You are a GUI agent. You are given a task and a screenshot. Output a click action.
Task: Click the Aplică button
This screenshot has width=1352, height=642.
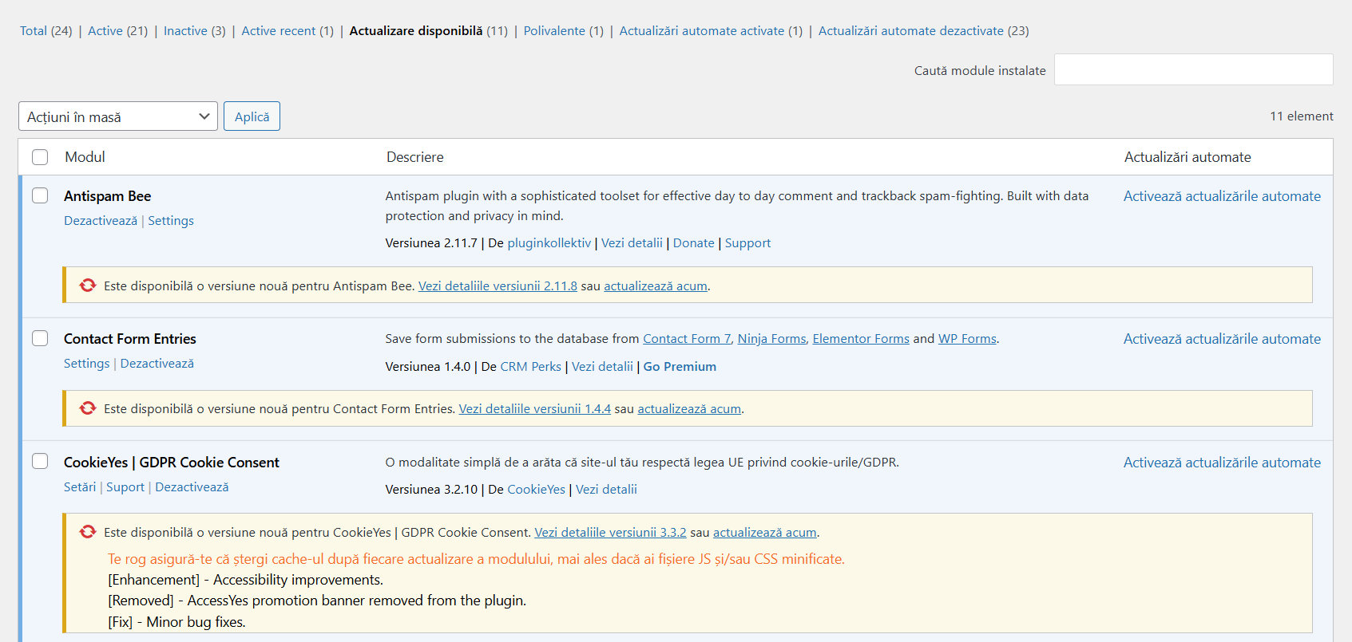(x=252, y=116)
